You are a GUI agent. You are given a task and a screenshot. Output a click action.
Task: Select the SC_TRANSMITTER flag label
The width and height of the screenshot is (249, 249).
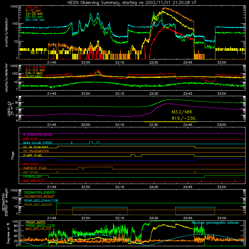pos(36,151)
